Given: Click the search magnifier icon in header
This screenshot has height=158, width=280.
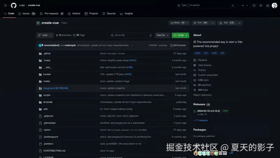Looking at the screenshot, I should [x=179, y=5].
